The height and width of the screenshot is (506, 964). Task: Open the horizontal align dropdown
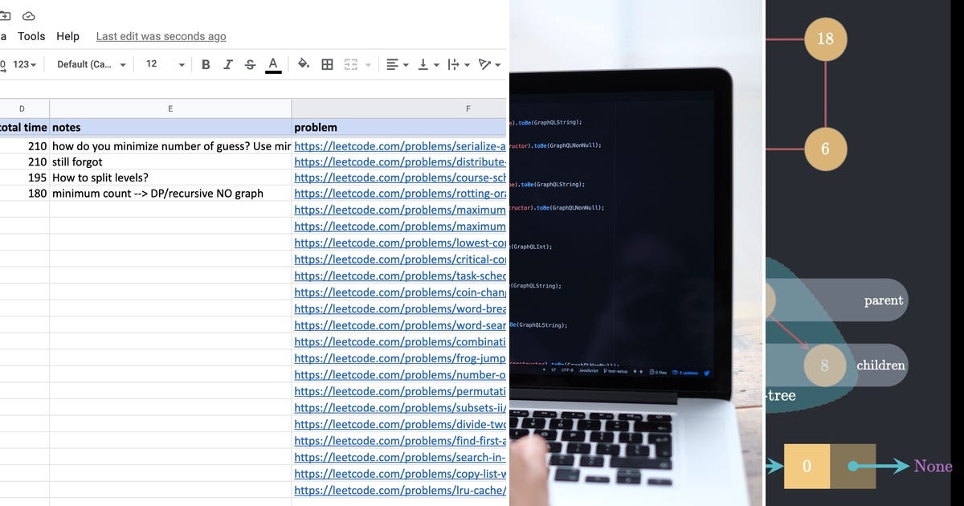pos(395,64)
